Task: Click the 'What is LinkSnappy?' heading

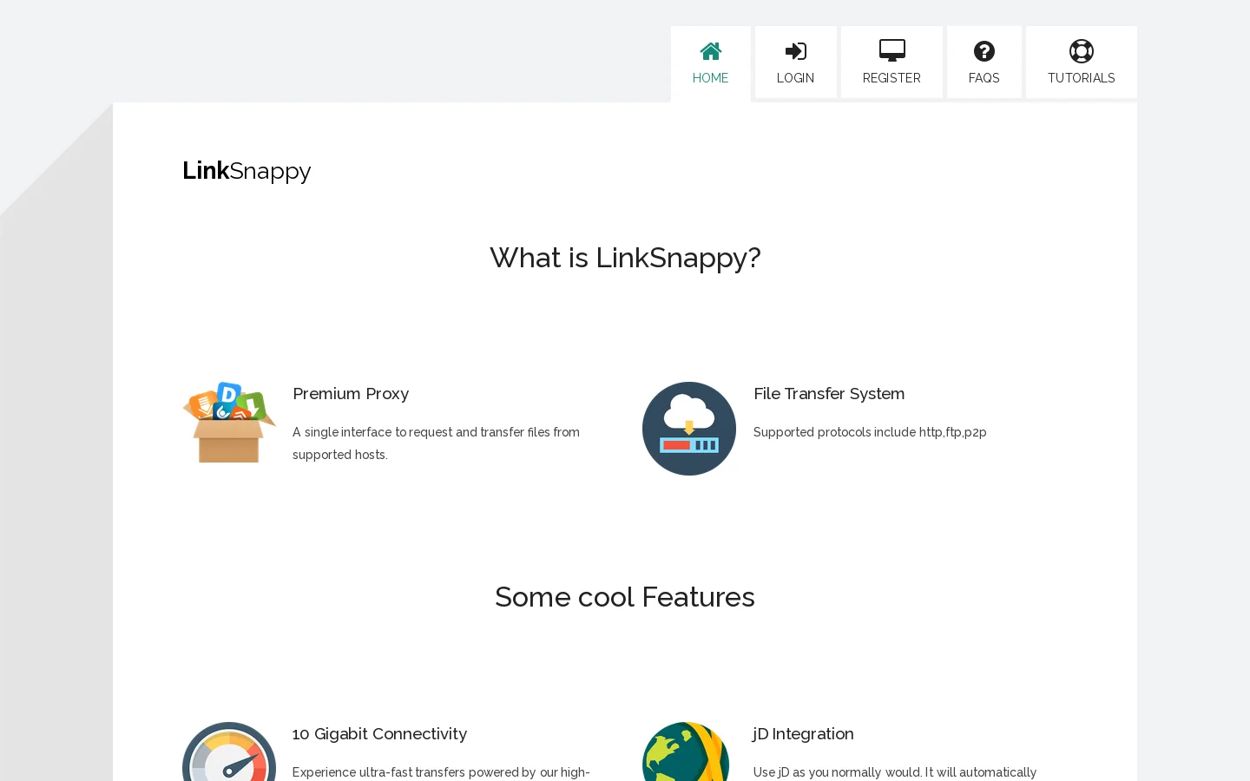Action: (x=625, y=258)
